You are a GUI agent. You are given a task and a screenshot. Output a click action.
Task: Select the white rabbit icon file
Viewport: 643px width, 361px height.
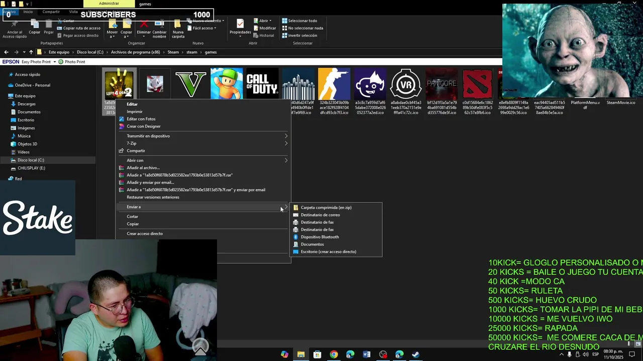155,84
